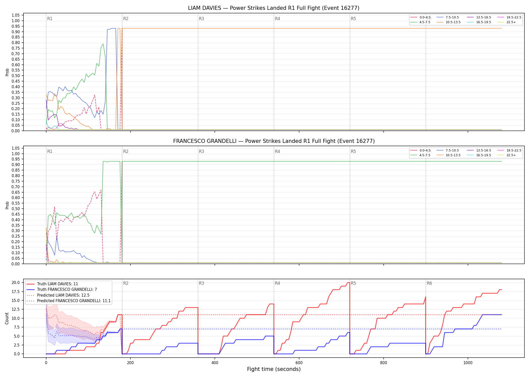Select 10.5-13.5 legend entry in Liam Davies chart
Image resolution: width=530 pixels, height=378 pixels.
(449, 22)
